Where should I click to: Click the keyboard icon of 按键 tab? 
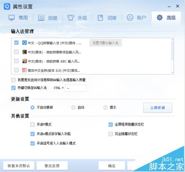click(x=41, y=18)
